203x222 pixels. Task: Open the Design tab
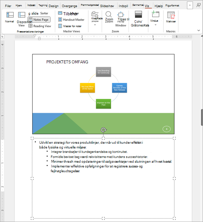(x=53, y=6)
